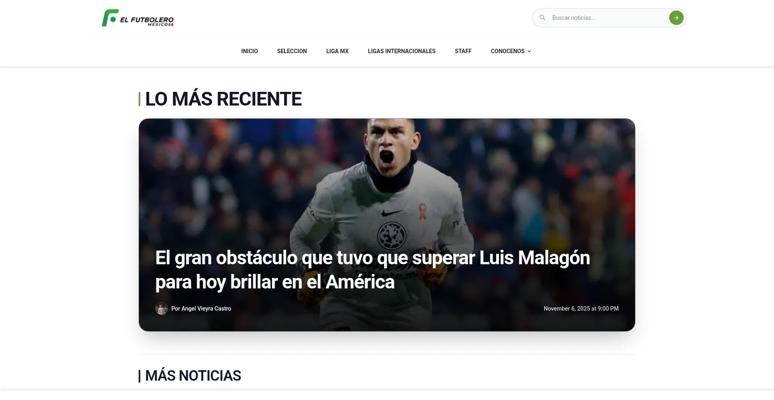Focus the Buscar noticias search field

pos(608,18)
